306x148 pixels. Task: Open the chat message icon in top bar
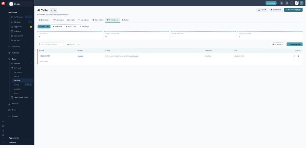click(287, 3)
